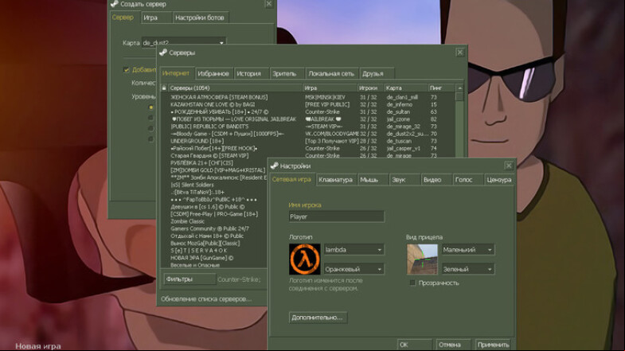625x351 pixels.
Task: Sort servers by the lock icon column
Action: (x=164, y=88)
